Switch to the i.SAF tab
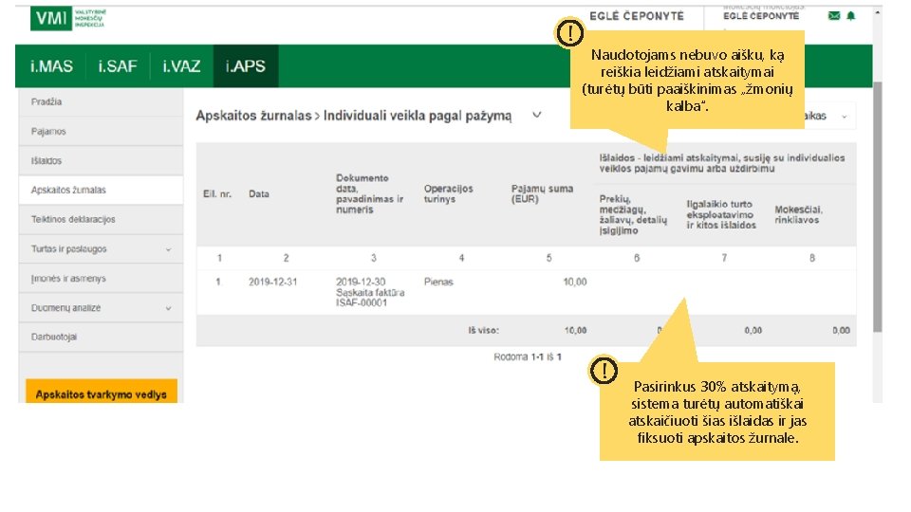The height and width of the screenshot is (512, 911). [118, 66]
